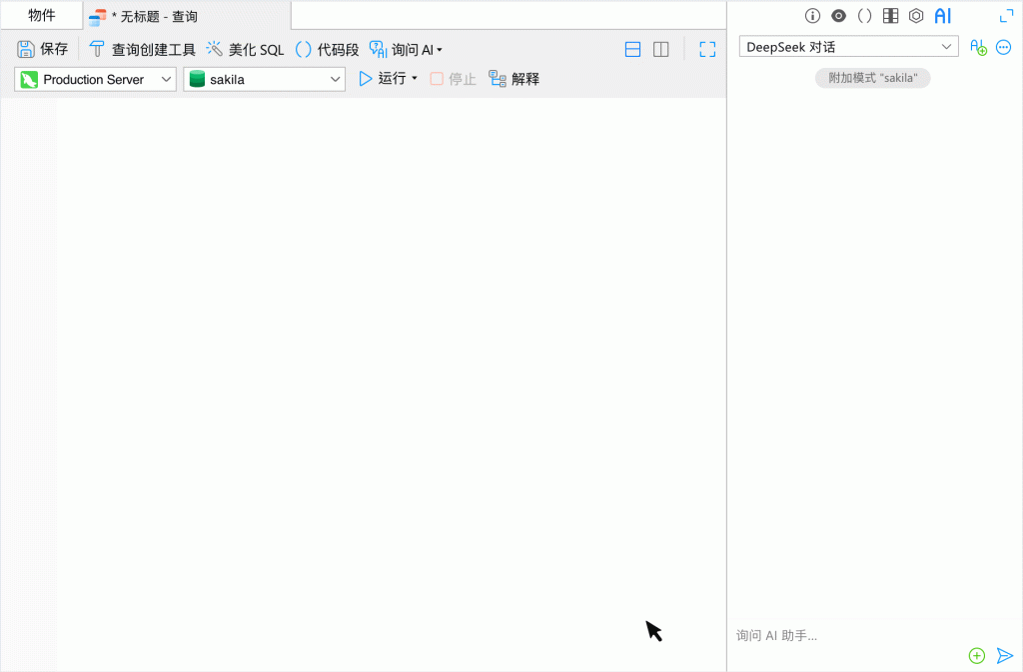Click the hexagon icon in right panel

(x=916, y=16)
